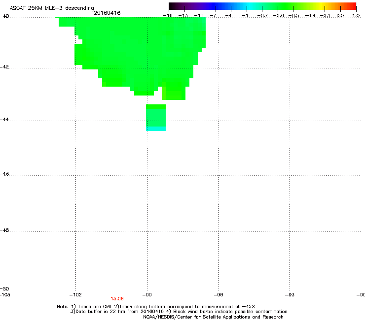Screen dimensions: 365x320
Task: Pick the black end of the color bar
Action: coord(171,6)
